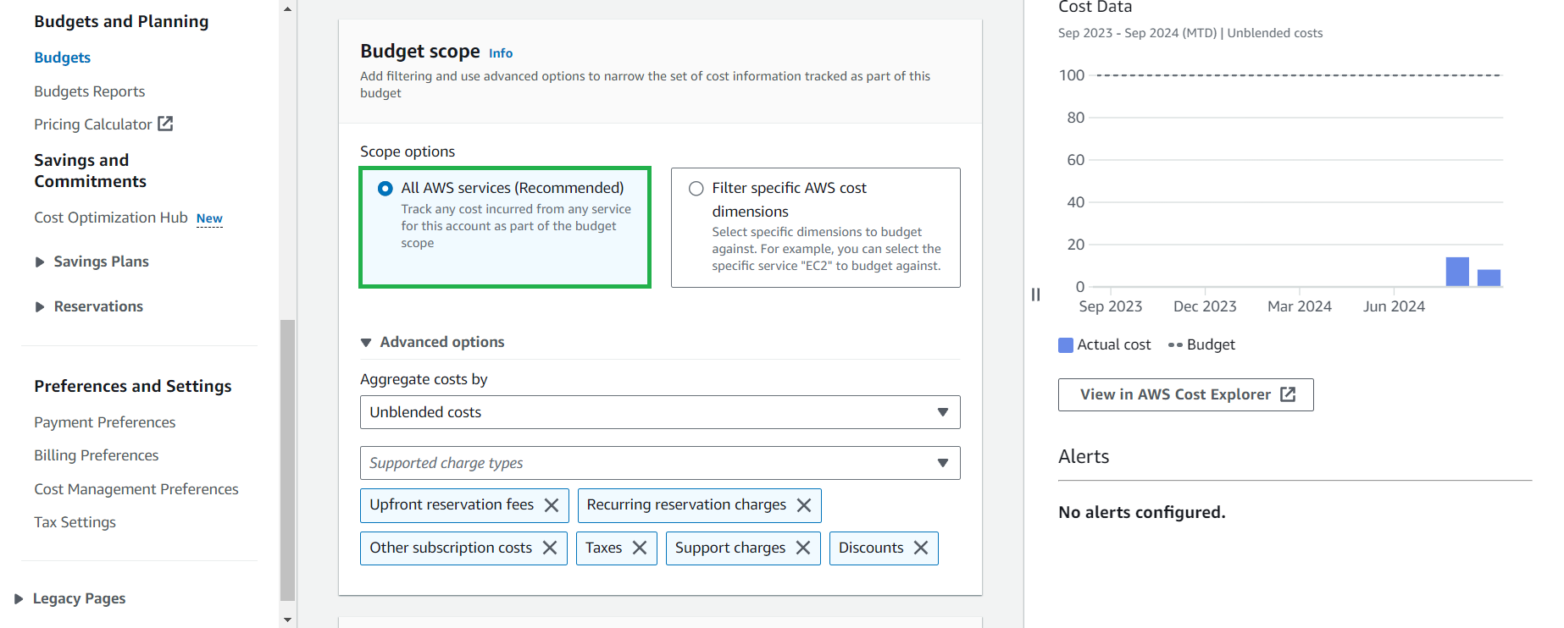
Task: Click the sidebar scrollbar down arrow
Action: [x=287, y=620]
